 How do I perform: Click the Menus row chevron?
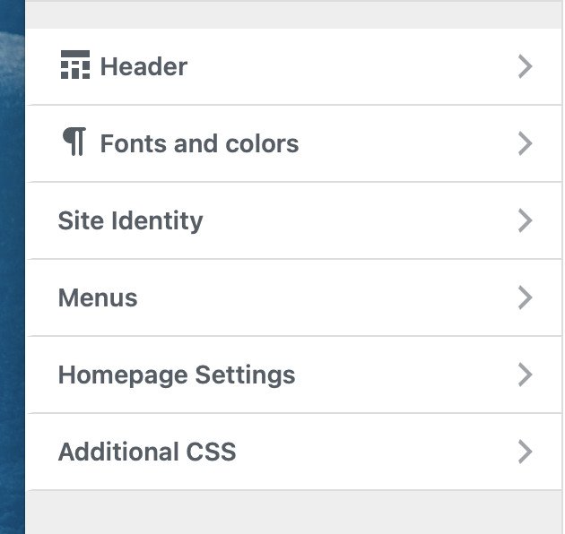coord(526,297)
